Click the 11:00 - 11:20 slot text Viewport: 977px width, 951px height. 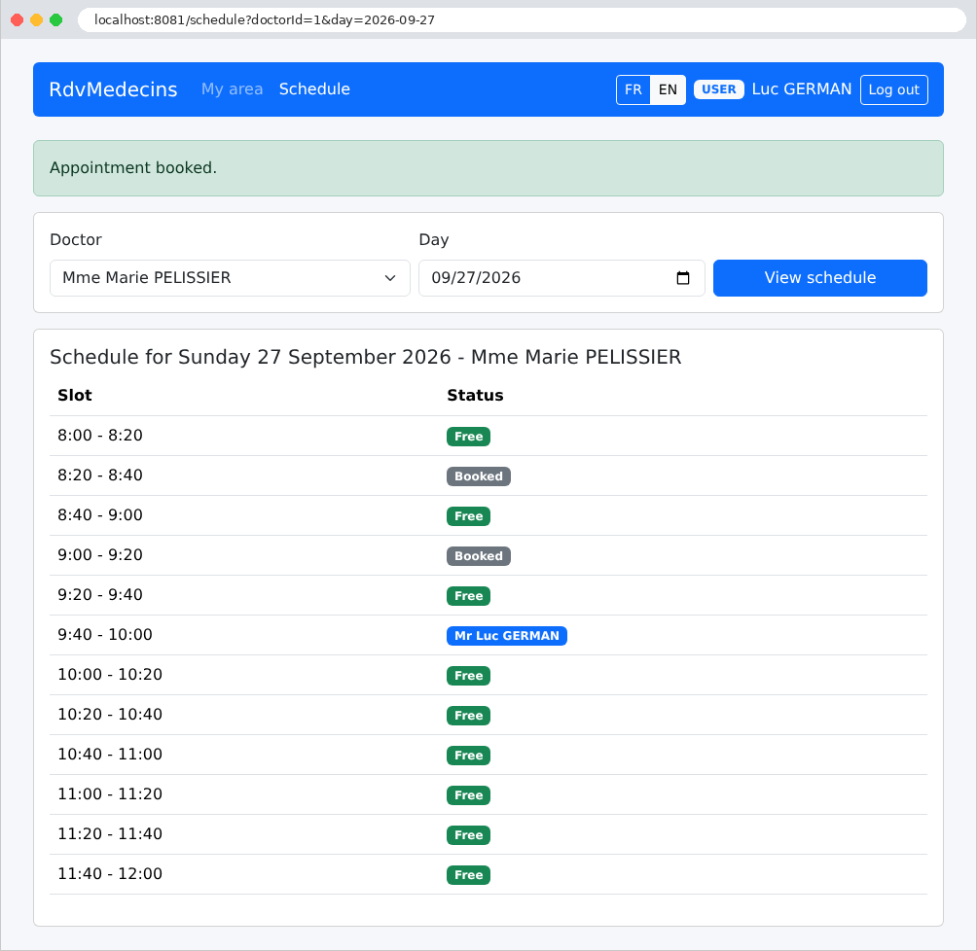coord(110,794)
